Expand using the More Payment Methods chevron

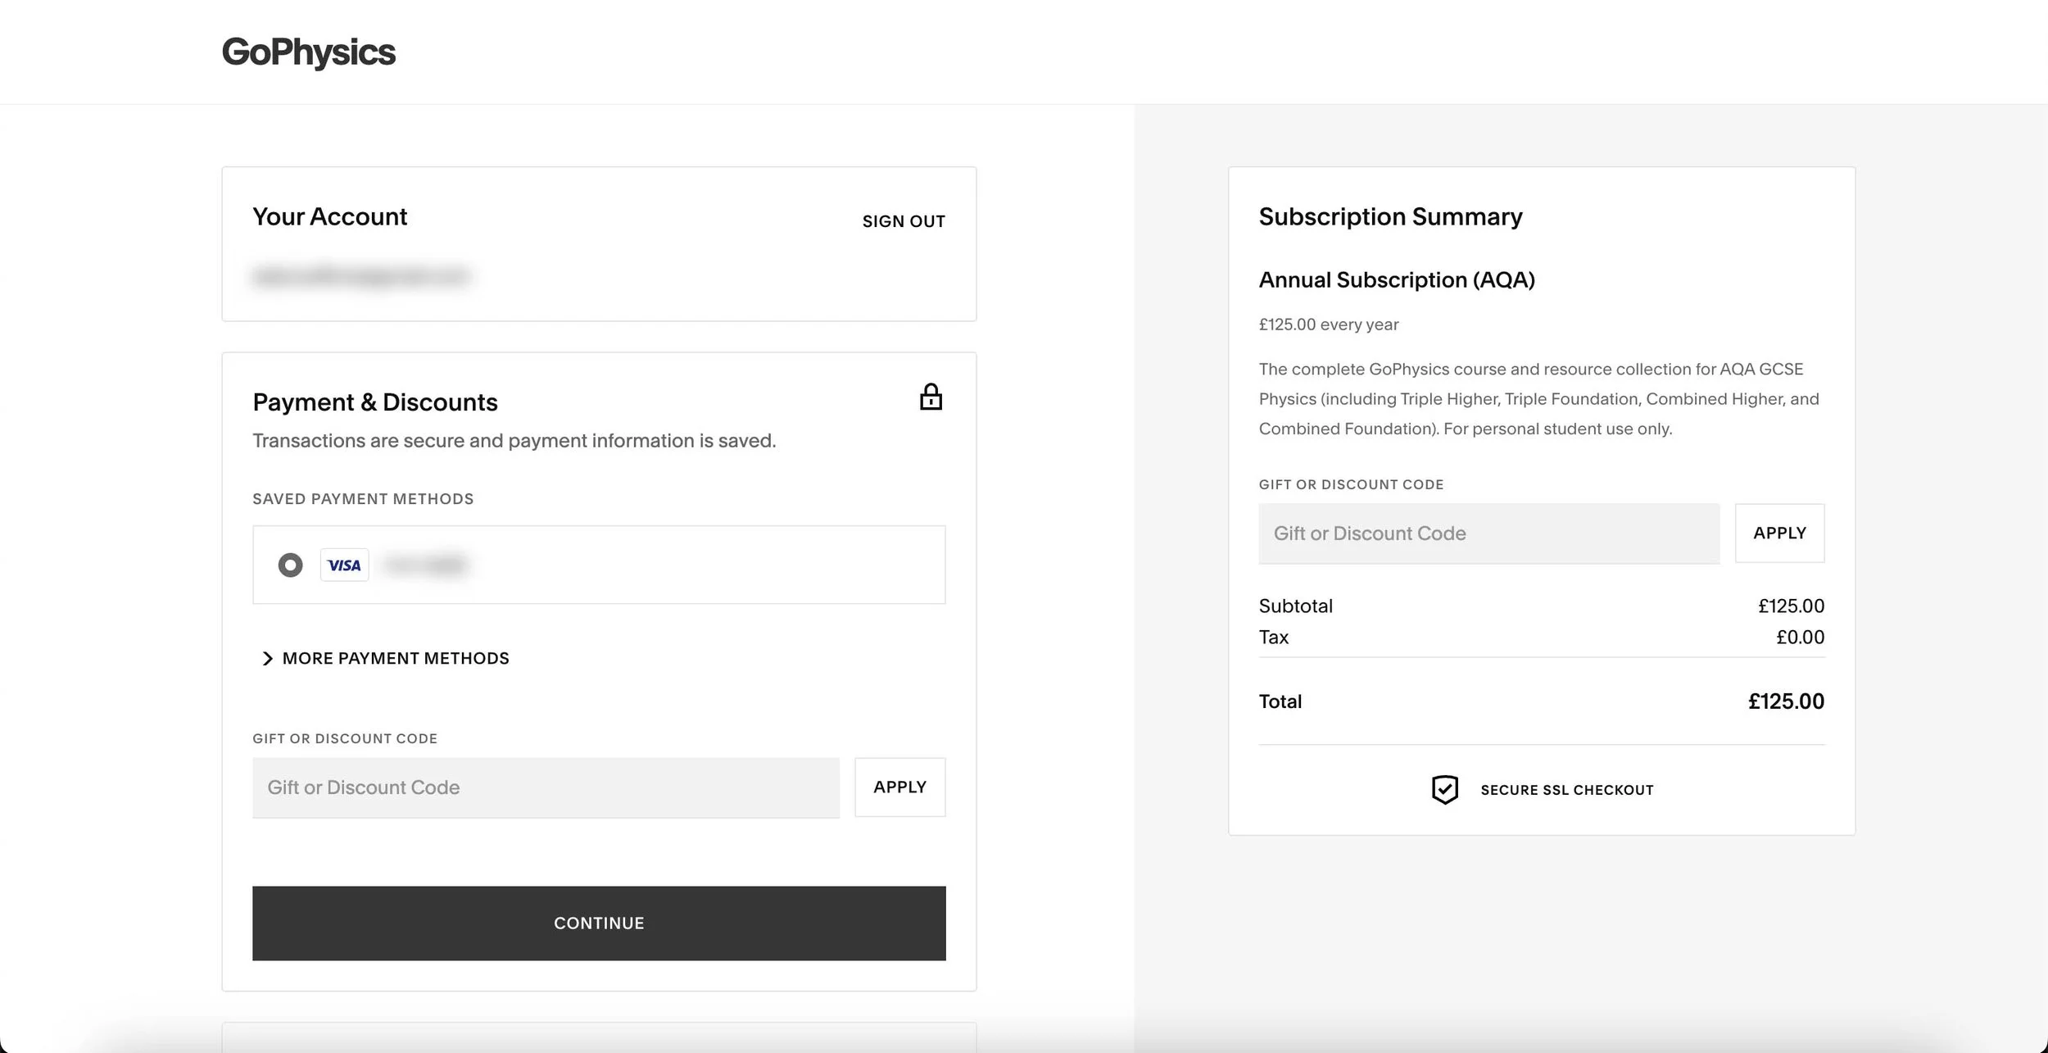coord(267,659)
